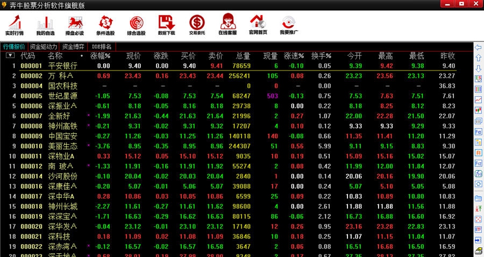Switch to the DDE排名 tab
The width and height of the screenshot is (484, 257).
pyautogui.click(x=102, y=47)
